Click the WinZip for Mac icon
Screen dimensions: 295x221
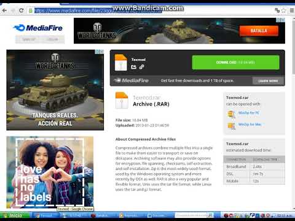coord(232,126)
